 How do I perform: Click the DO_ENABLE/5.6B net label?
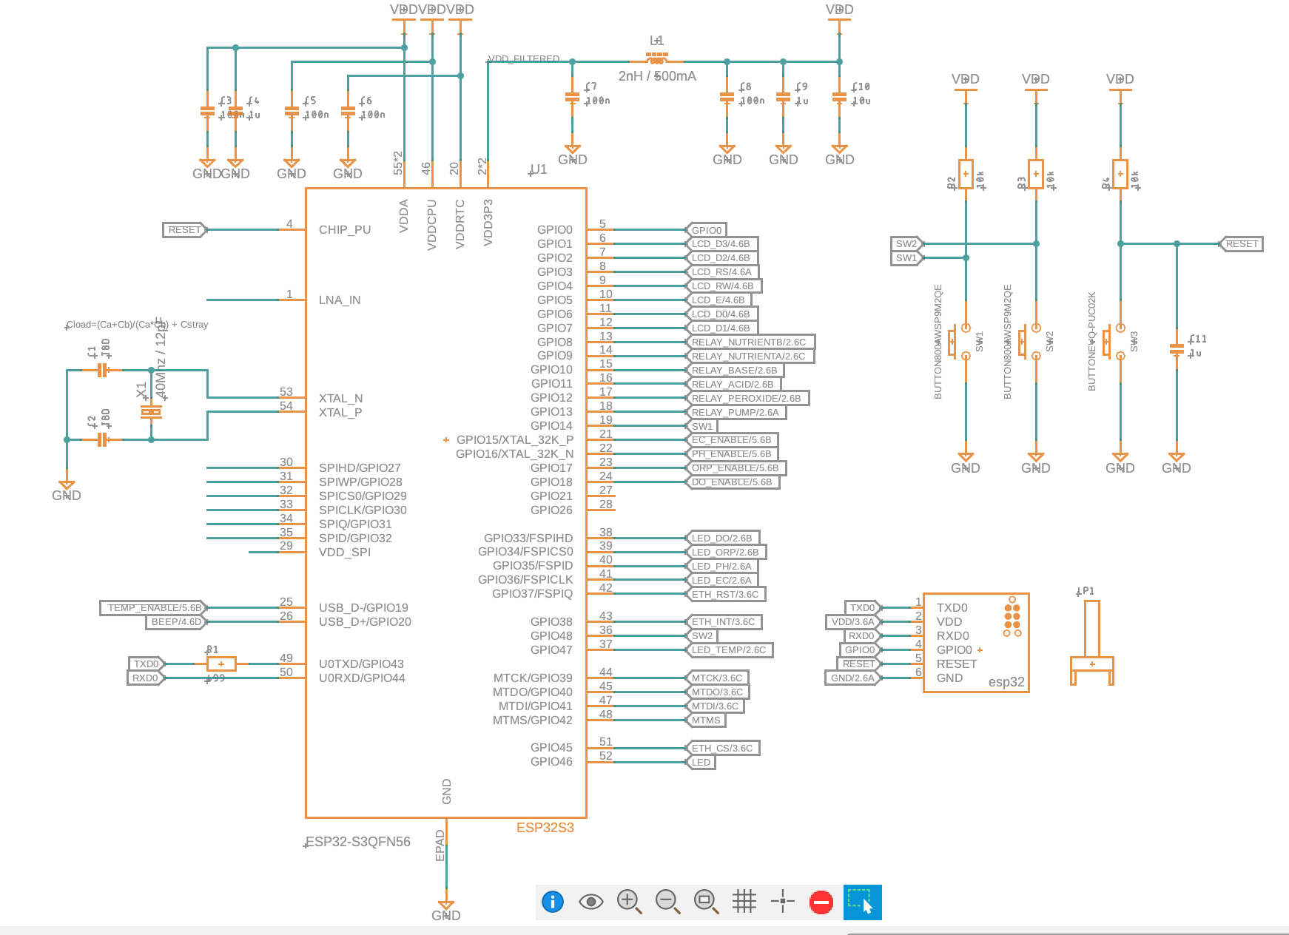(733, 482)
